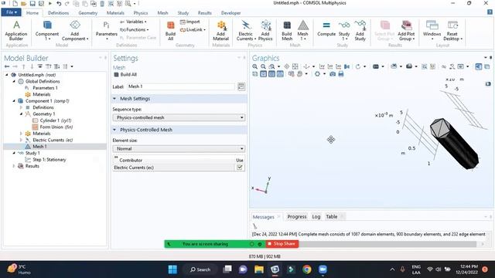
Task: Click the camera snapshot icon in Graphics toolbar
Action: pos(333,74)
